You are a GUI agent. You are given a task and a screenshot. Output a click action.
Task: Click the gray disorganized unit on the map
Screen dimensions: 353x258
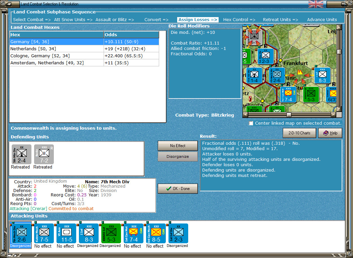(x=254, y=37)
